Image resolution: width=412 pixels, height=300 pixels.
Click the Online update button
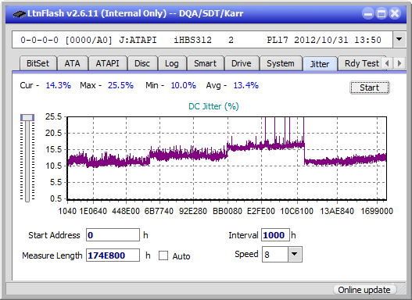pos(364,290)
